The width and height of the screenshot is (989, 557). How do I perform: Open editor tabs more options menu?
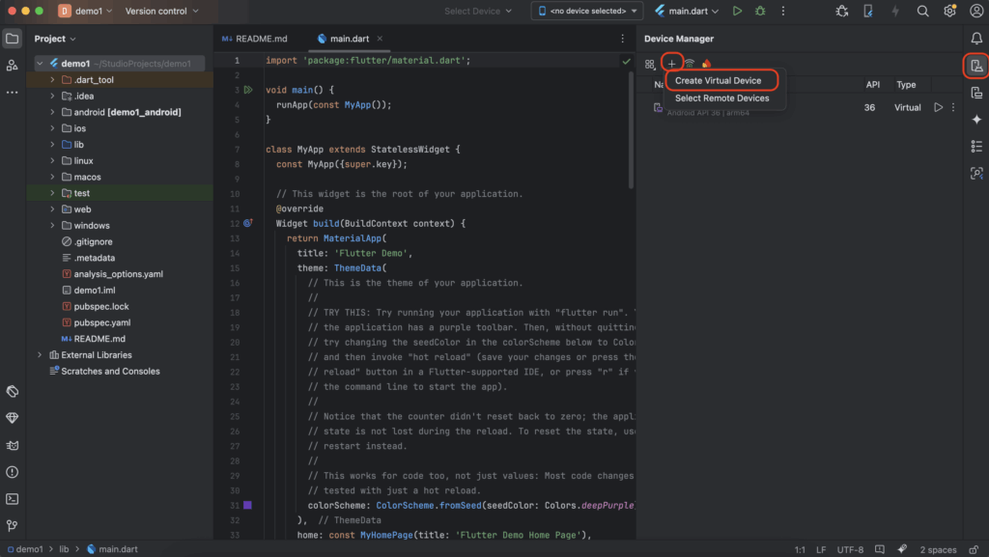623,39
